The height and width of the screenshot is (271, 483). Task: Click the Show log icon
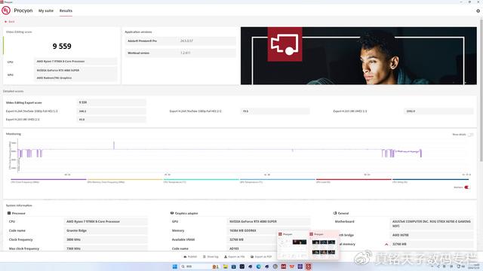tap(205, 257)
